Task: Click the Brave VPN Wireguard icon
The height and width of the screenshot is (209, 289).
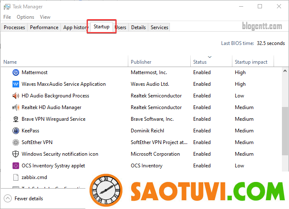Action: click(x=16, y=119)
